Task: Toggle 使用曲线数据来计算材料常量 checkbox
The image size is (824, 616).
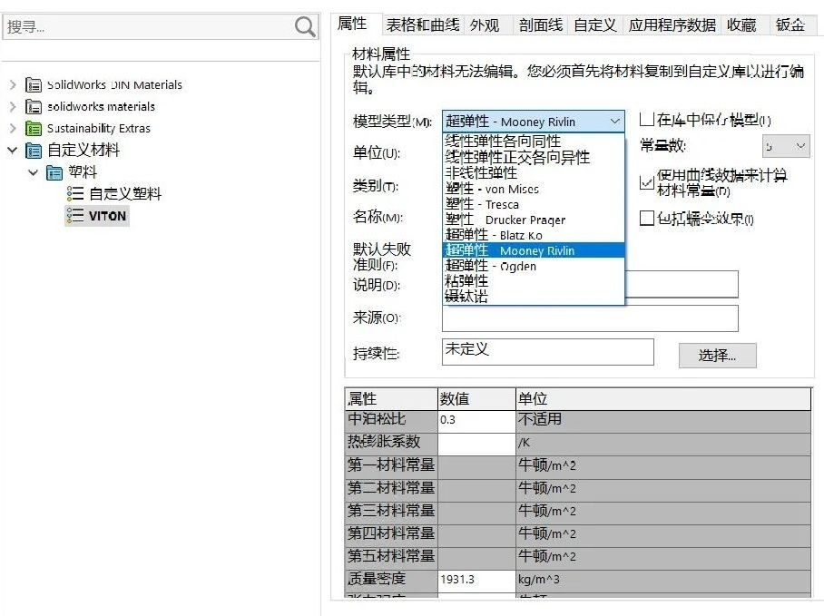Action: (646, 182)
